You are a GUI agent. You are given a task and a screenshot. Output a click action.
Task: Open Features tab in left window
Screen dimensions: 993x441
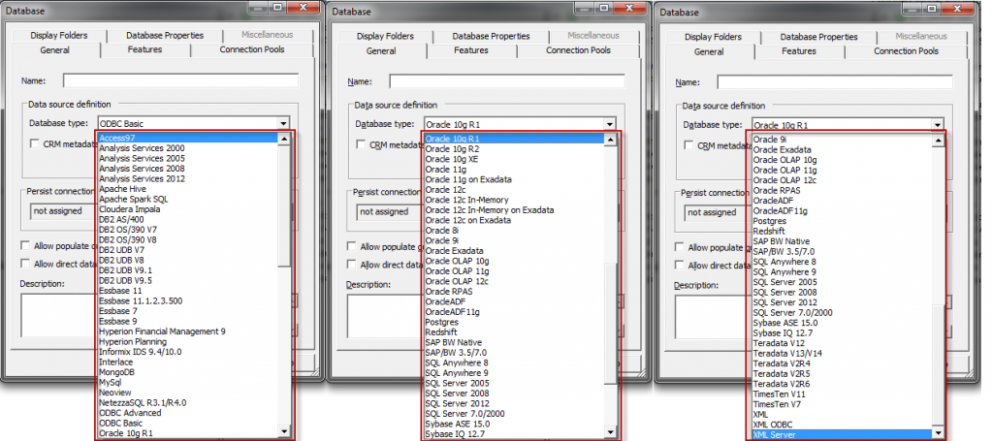(x=145, y=49)
